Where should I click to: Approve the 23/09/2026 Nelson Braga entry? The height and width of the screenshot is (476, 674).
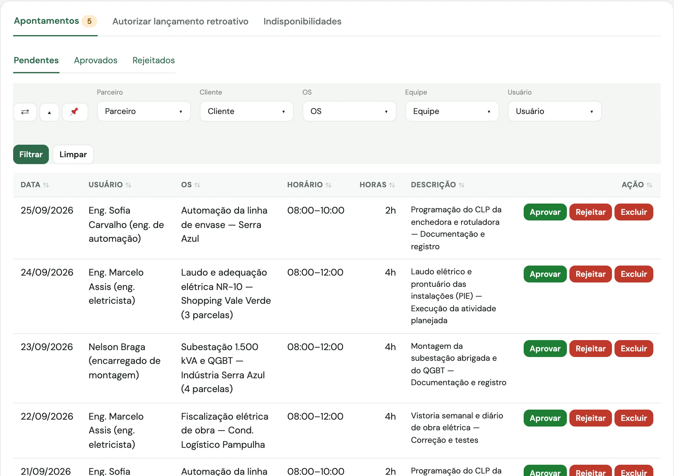[x=545, y=349]
